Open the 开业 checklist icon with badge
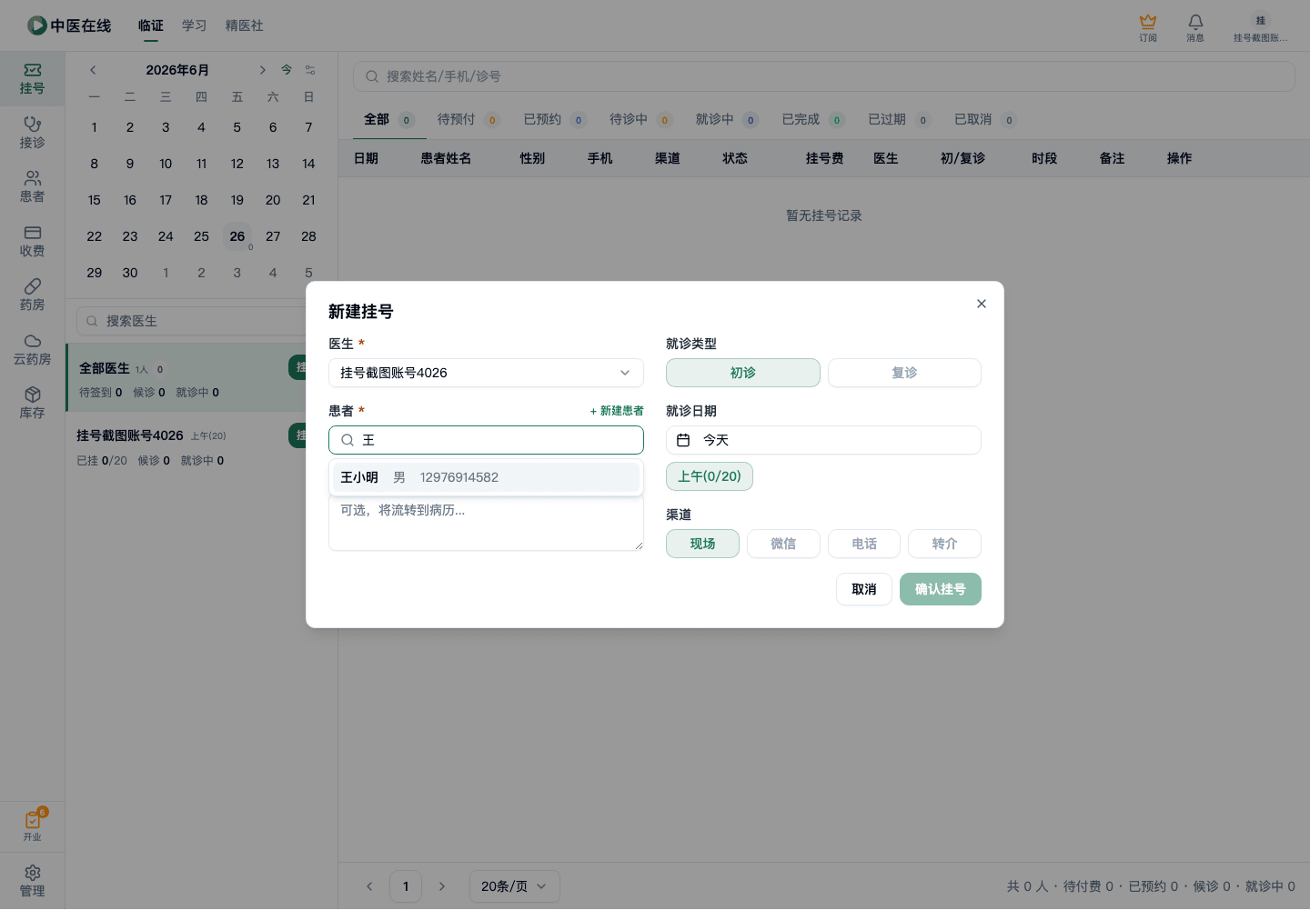1310x910 pixels. pyautogui.click(x=33, y=825)
